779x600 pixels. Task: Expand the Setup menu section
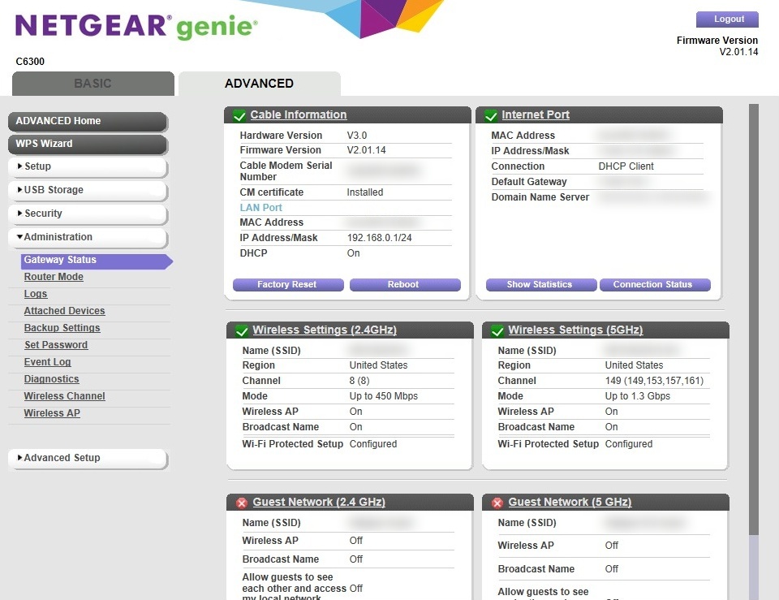click(88, 166)
